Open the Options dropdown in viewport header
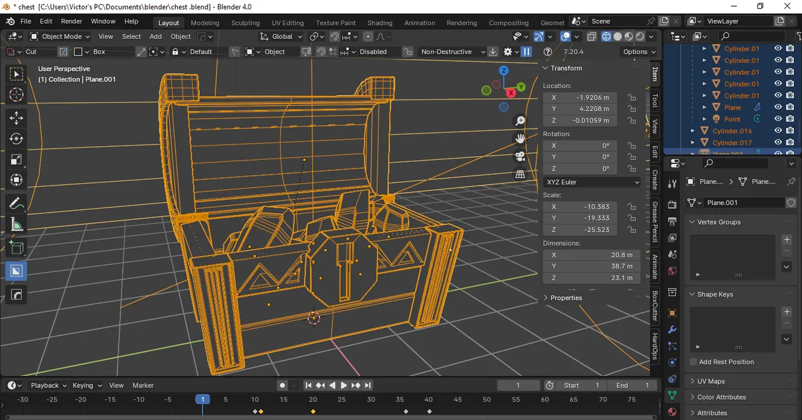802x420 pixels. (x=639, y=52)
